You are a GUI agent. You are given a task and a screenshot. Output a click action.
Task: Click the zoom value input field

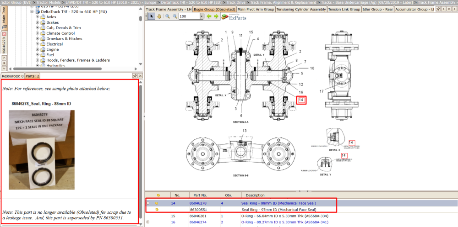pos(189,16)
